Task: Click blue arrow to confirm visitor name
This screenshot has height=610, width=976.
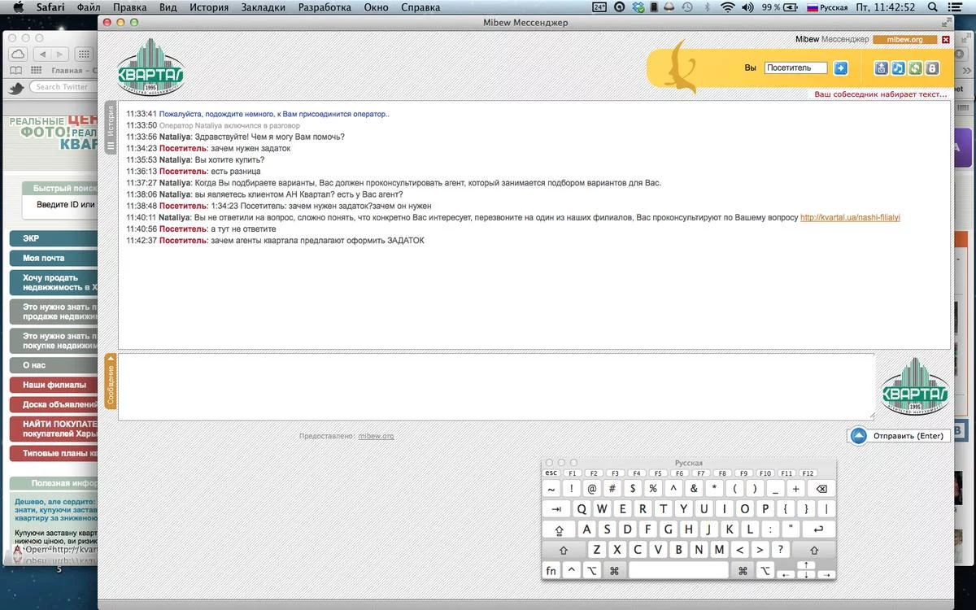Action: (841, 68)
